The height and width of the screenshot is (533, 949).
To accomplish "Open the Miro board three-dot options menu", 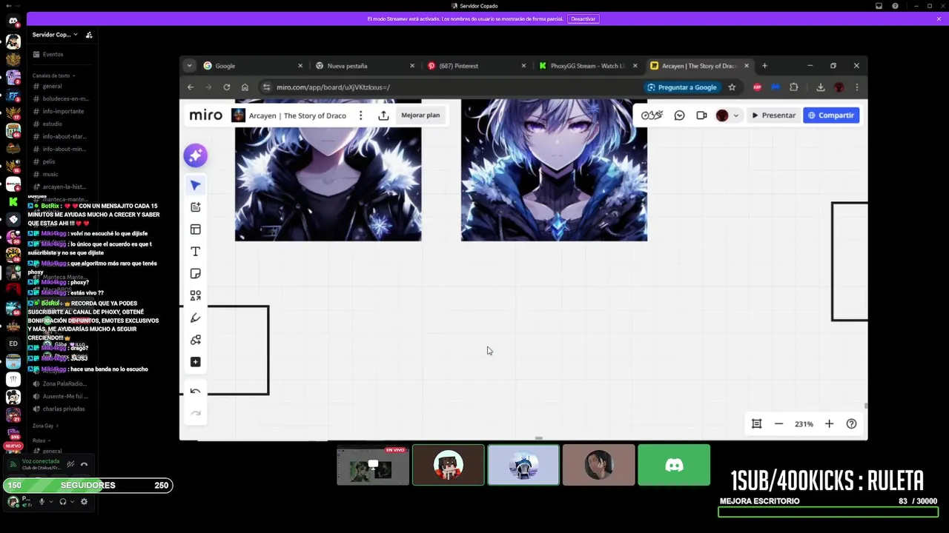I will pyautogui.click(x=361, y=115).
